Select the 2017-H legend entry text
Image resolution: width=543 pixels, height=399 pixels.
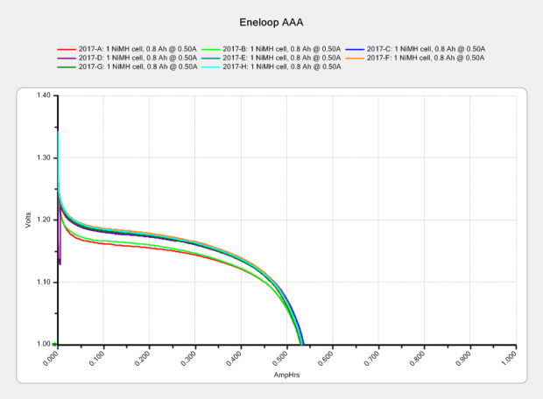click(281, 66)
